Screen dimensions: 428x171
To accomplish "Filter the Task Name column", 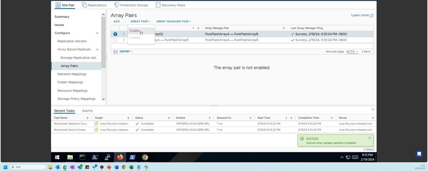I will [87, 118].
